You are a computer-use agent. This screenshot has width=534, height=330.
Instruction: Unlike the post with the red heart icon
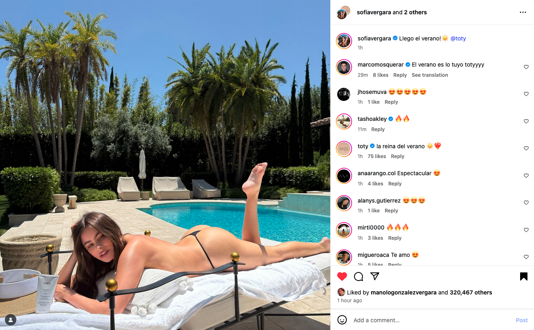tap(342, 276)
